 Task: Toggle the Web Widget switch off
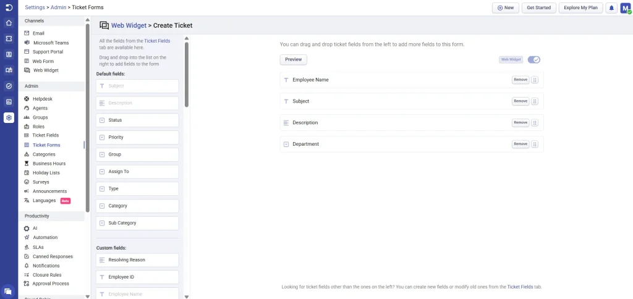pos(534,59)
